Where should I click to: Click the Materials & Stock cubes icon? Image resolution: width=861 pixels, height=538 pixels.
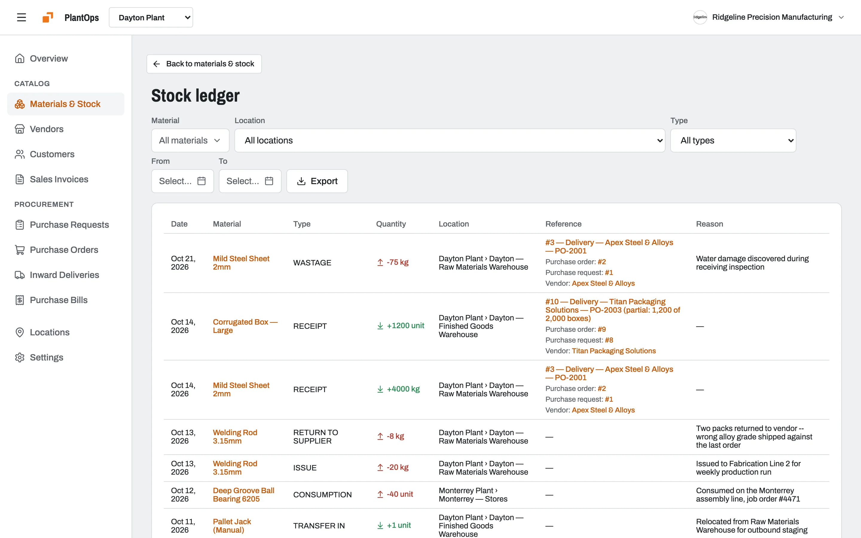click(x=19, y=104)
